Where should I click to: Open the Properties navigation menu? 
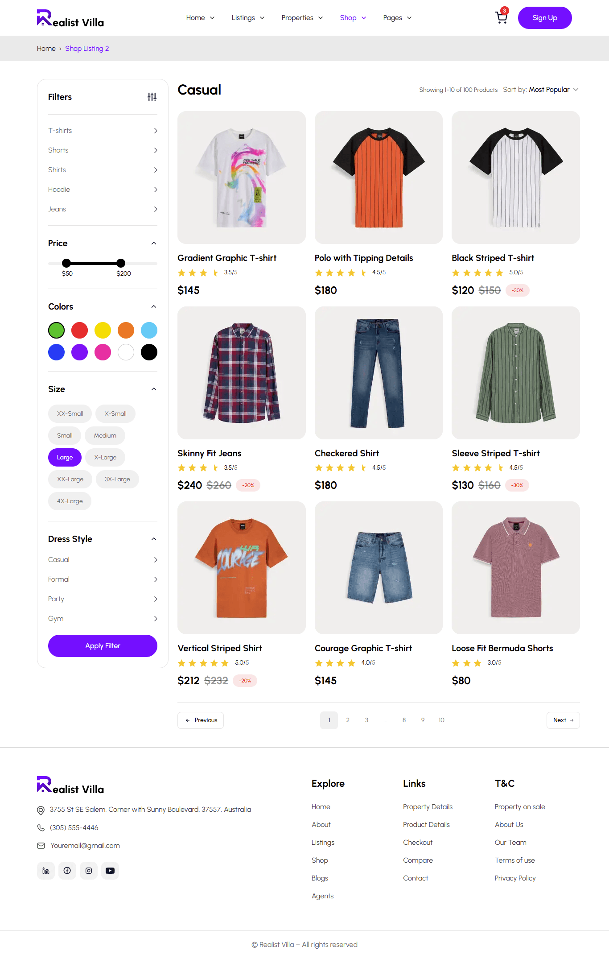coord(302,18)
